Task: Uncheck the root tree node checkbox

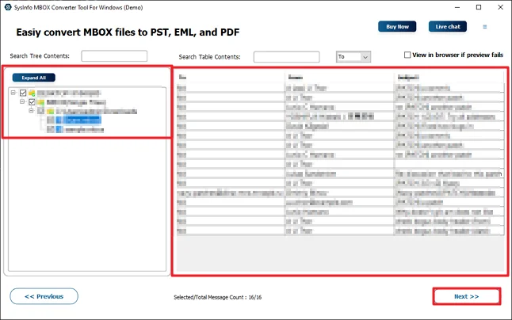Action: pyautogui.click(x=23, y=93)
